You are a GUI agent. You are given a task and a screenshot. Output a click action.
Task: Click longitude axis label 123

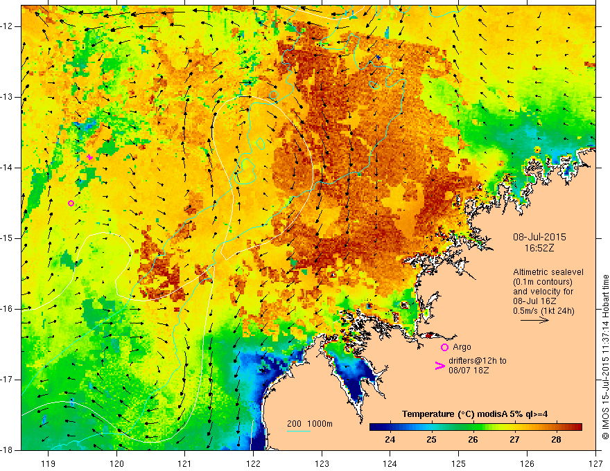click(x=322, y=463)
